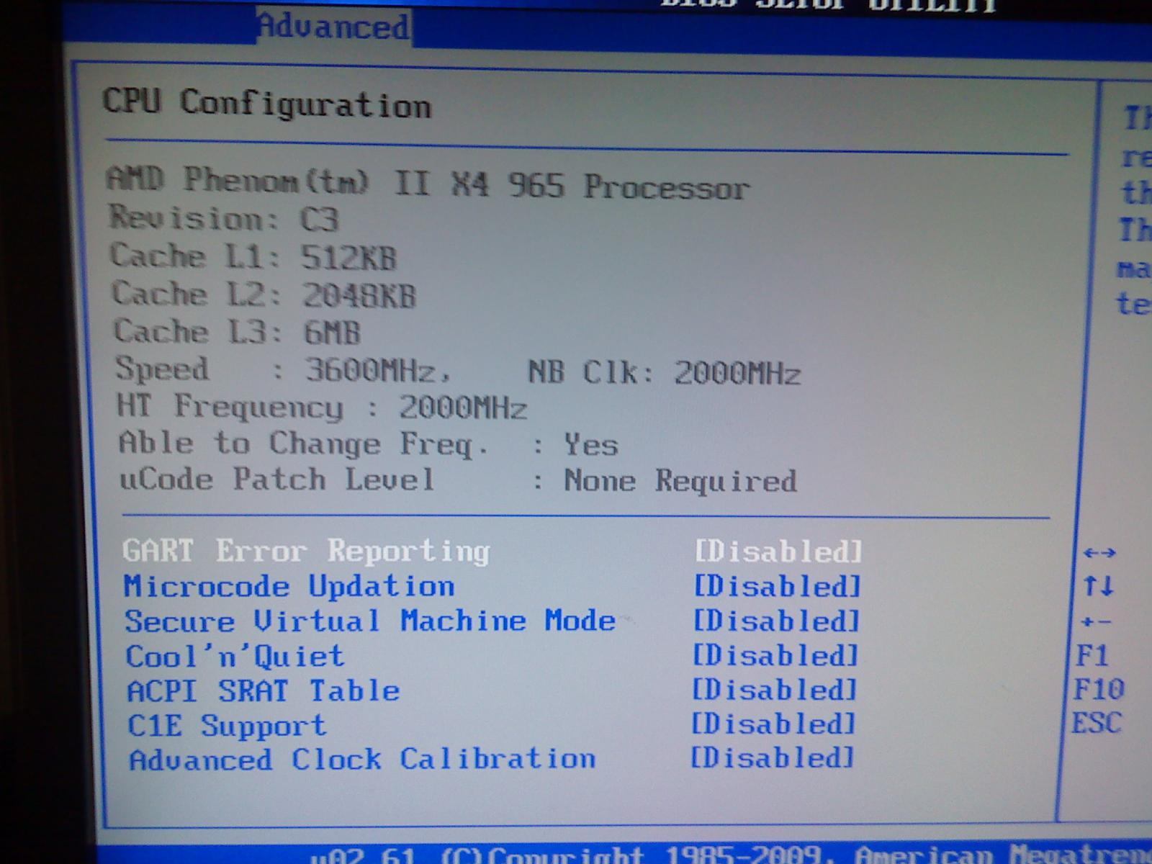Click the HT Frequency 2000MHz line
Screen dimensions: 1152x864
pos(323,407)
